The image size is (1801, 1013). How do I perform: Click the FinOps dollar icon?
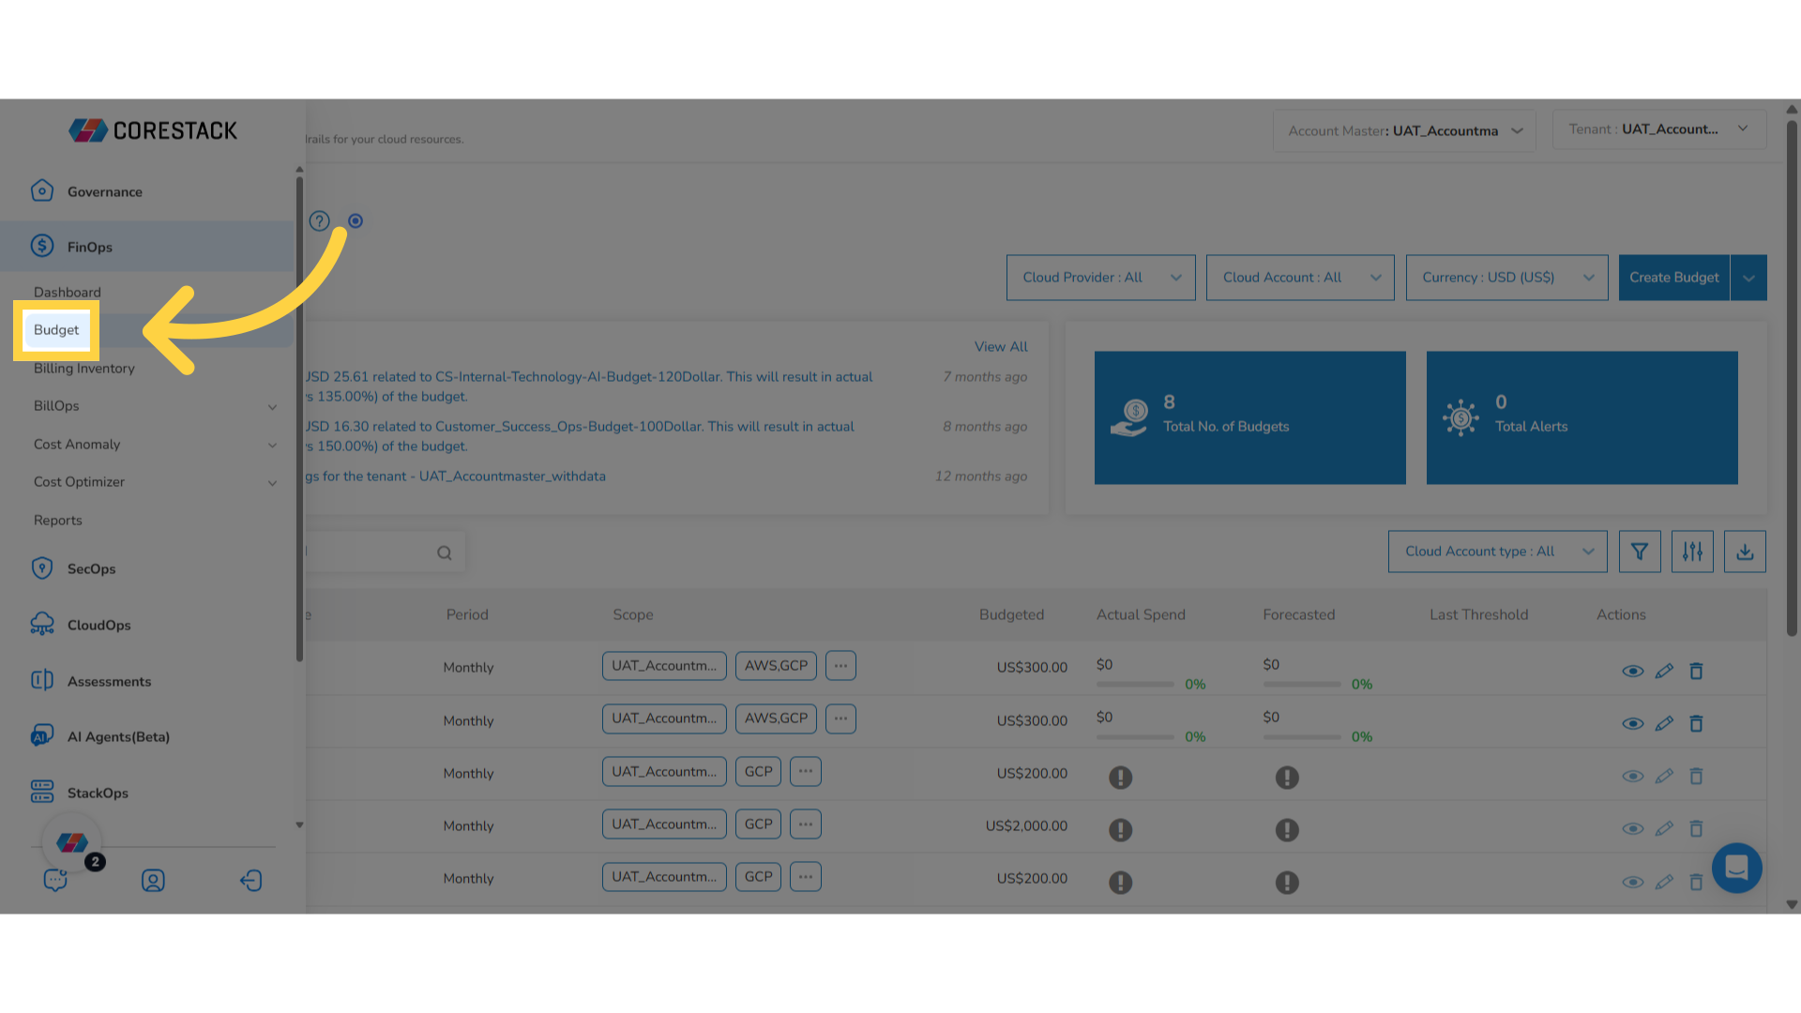42,246
